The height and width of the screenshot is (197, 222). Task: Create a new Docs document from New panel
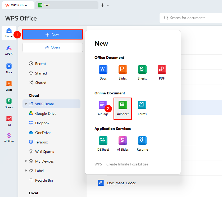(103, 72)
